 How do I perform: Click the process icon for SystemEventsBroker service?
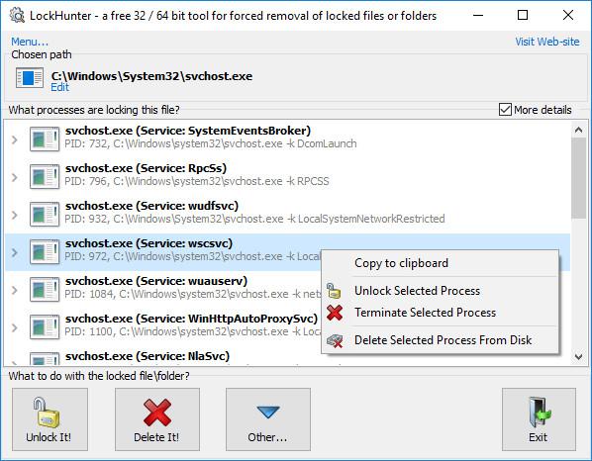45,138
